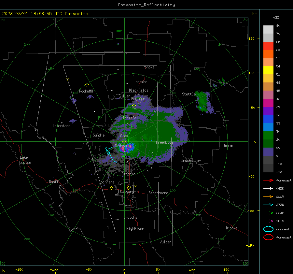Select the RedDeer city label
The width and height of the screenshot is (293, 274).
138,99
